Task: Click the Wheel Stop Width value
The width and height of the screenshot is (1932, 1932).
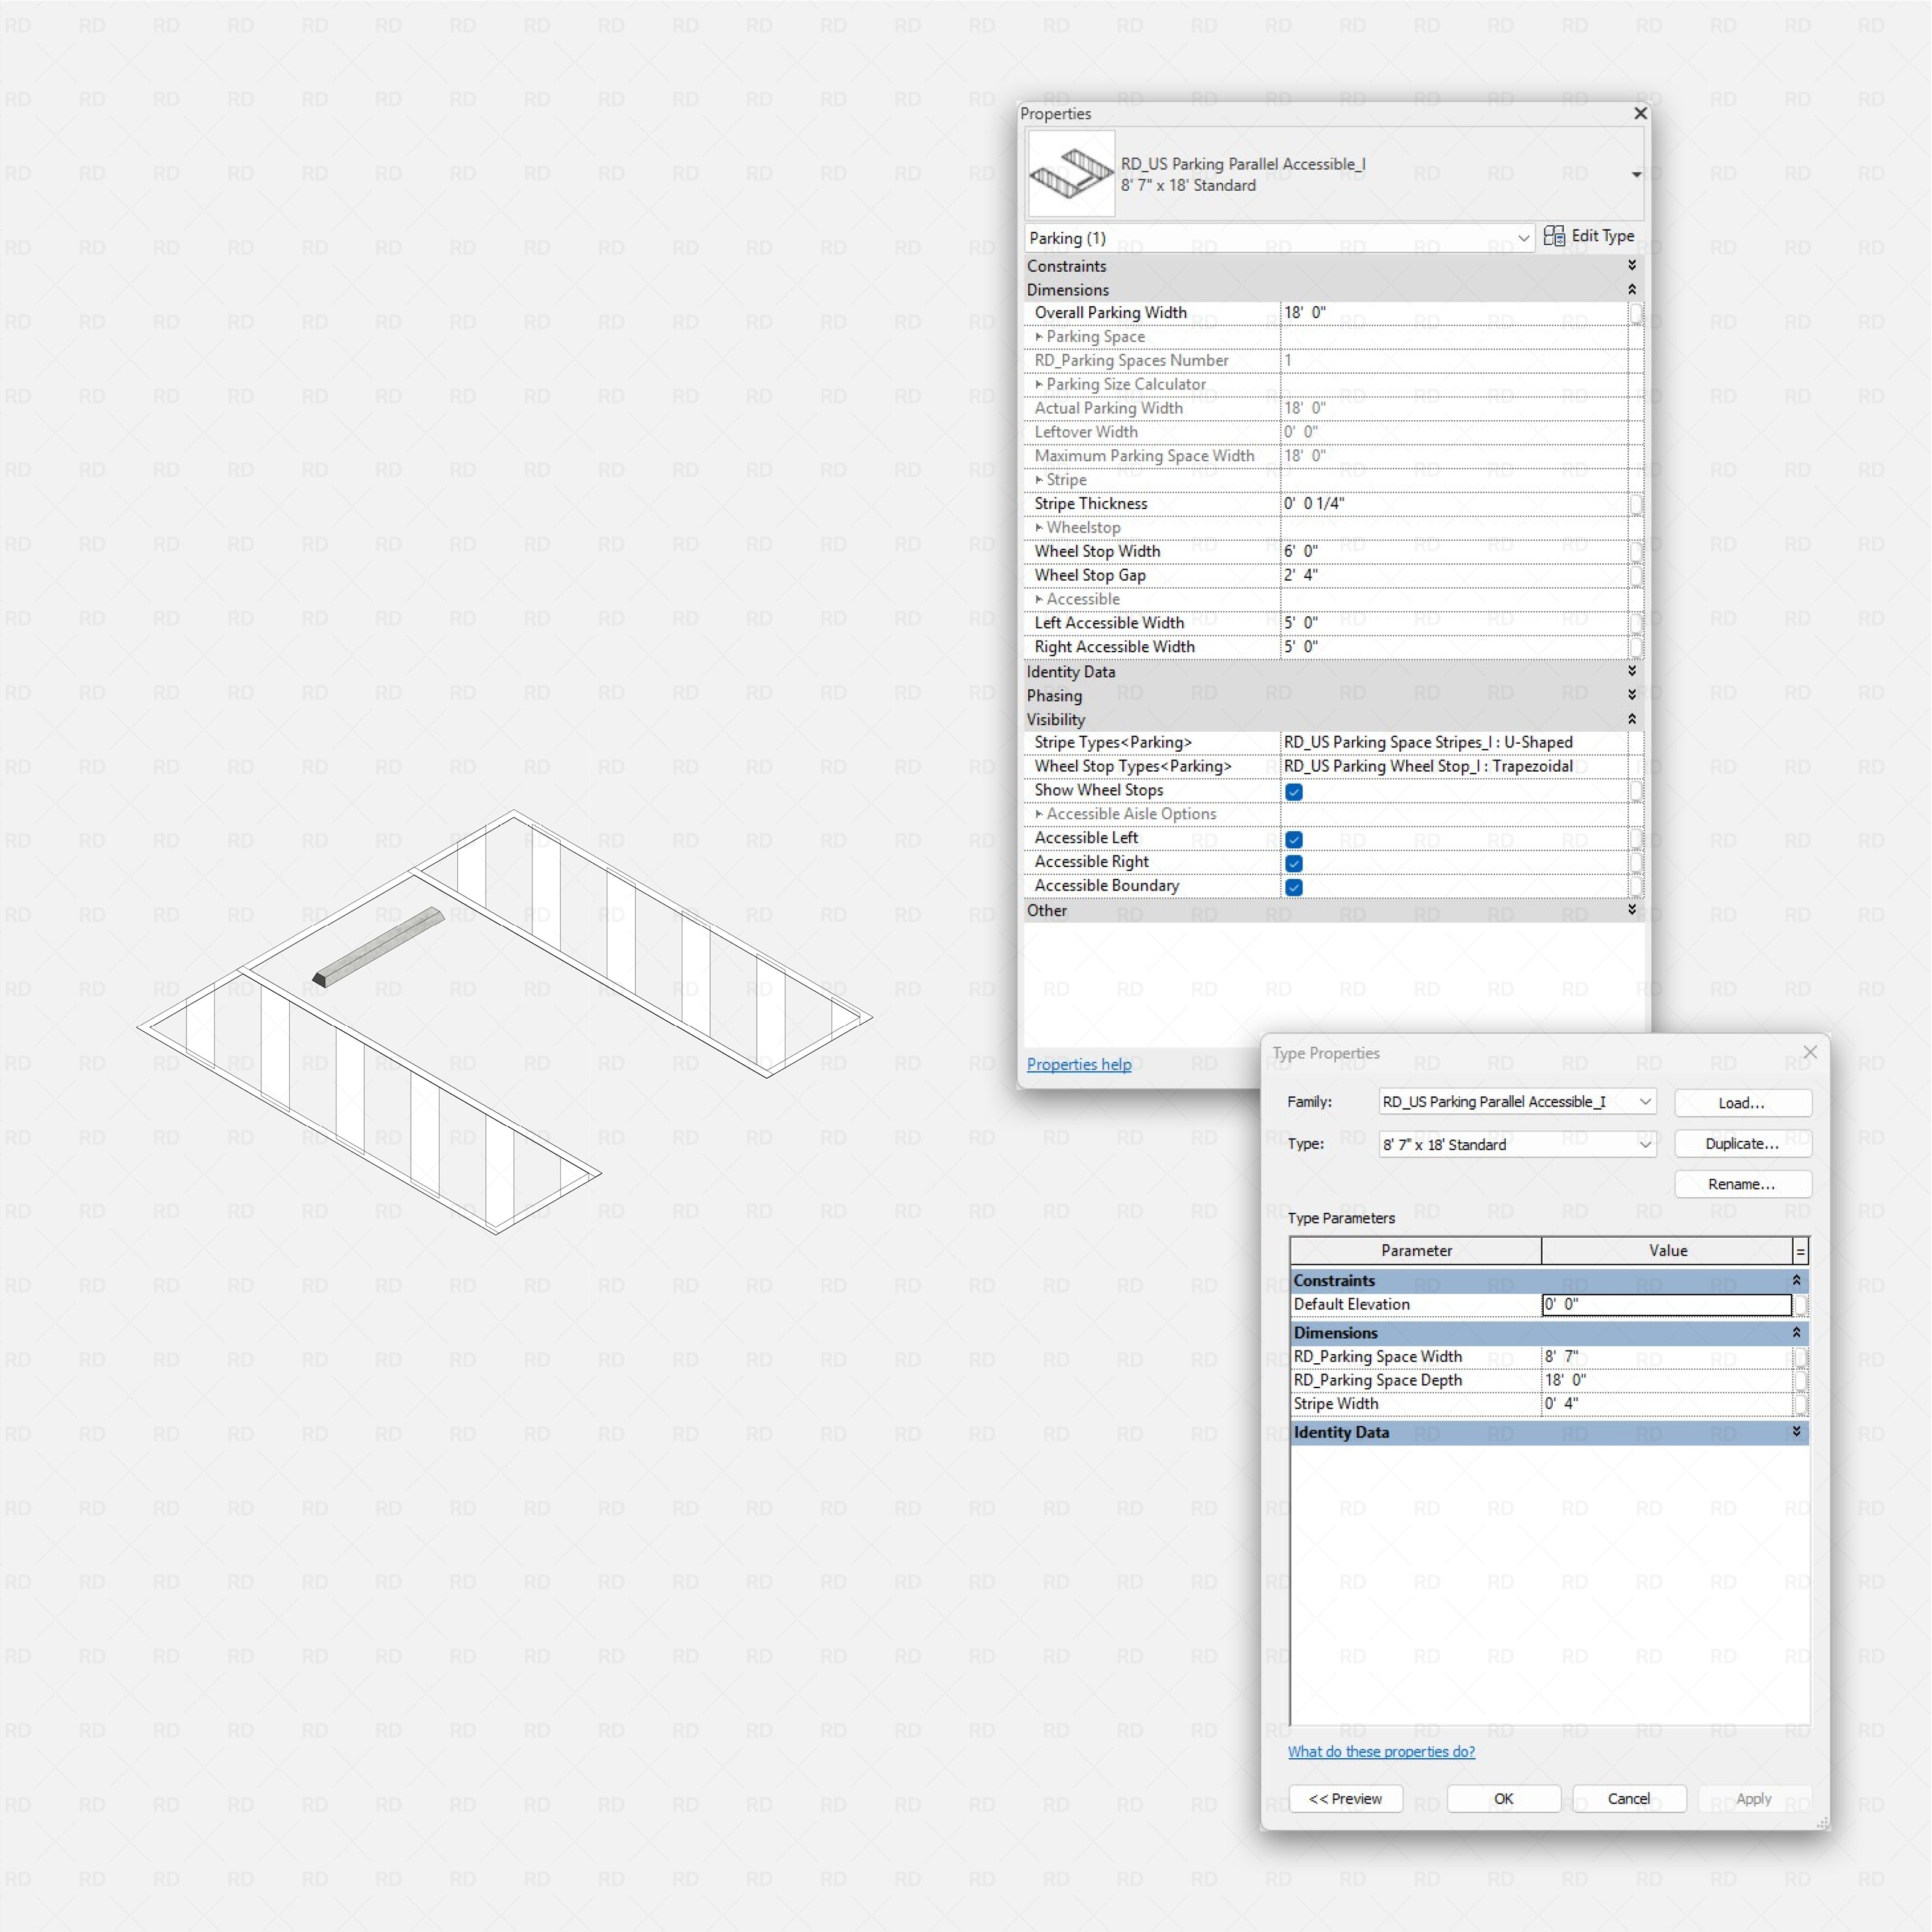Action: click(x=1453, y=552)
